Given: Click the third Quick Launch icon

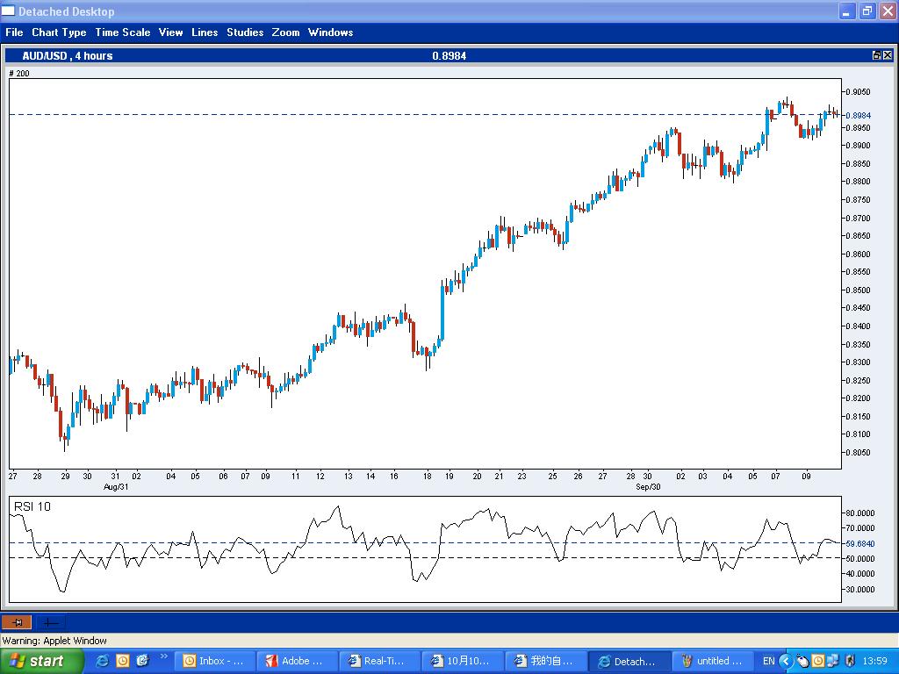Looking at the screenshot, I should tap(142, 661).
